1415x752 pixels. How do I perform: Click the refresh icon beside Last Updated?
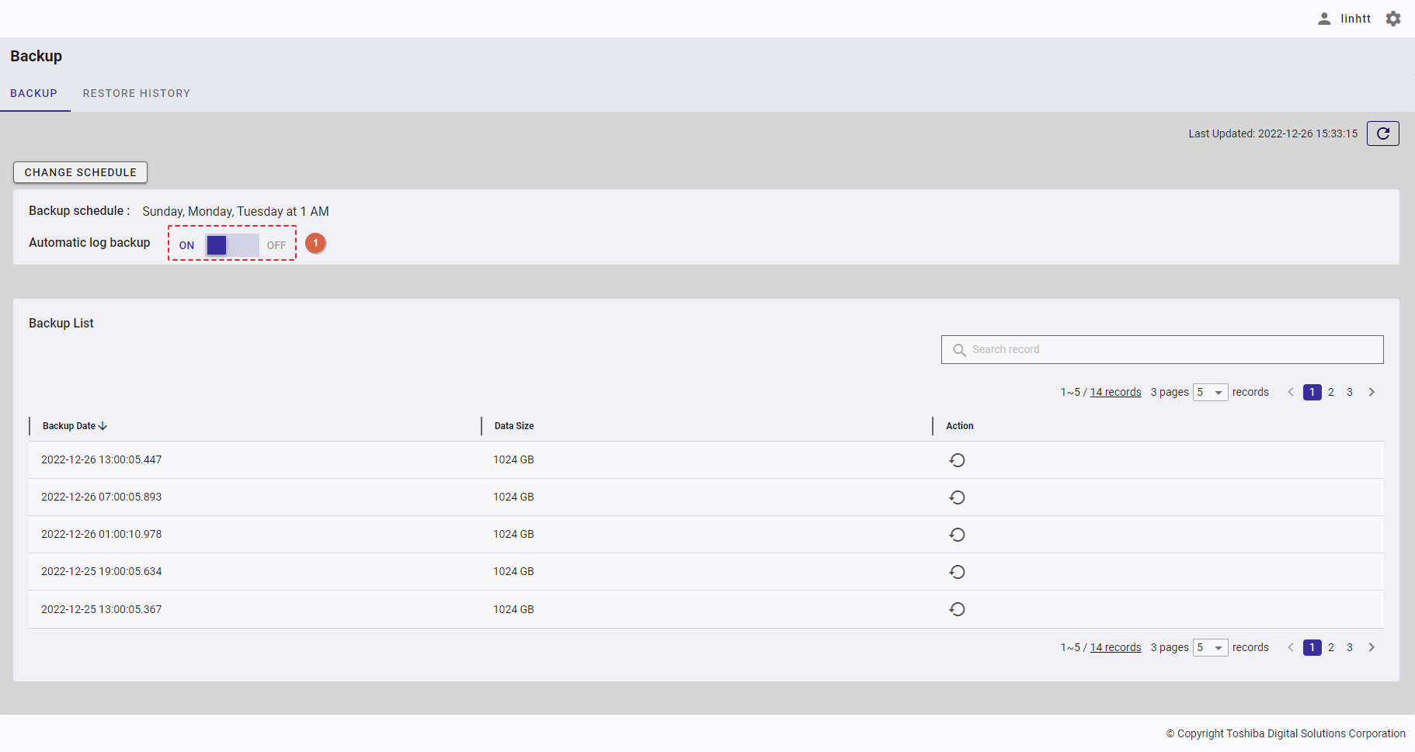[1382, 133]
